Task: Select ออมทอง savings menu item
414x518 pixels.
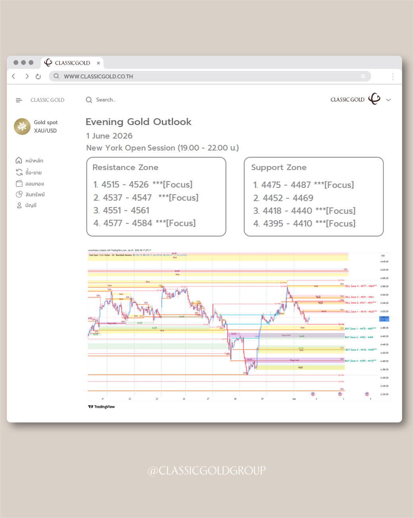Action: point(30,184)
